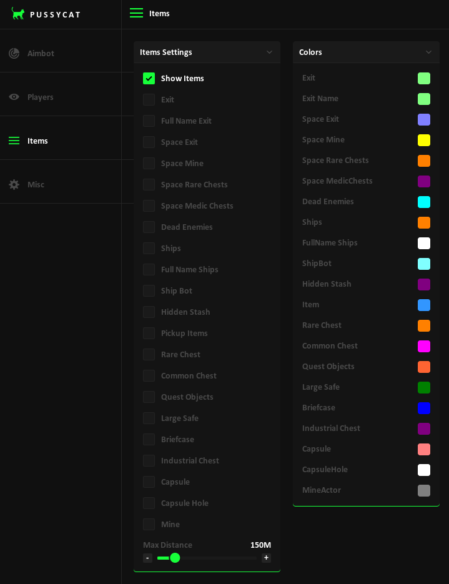Click the Aimbot radar icon in sidebar
The height and width of the screenshot is (584, 449).
[x=14, y=53]
